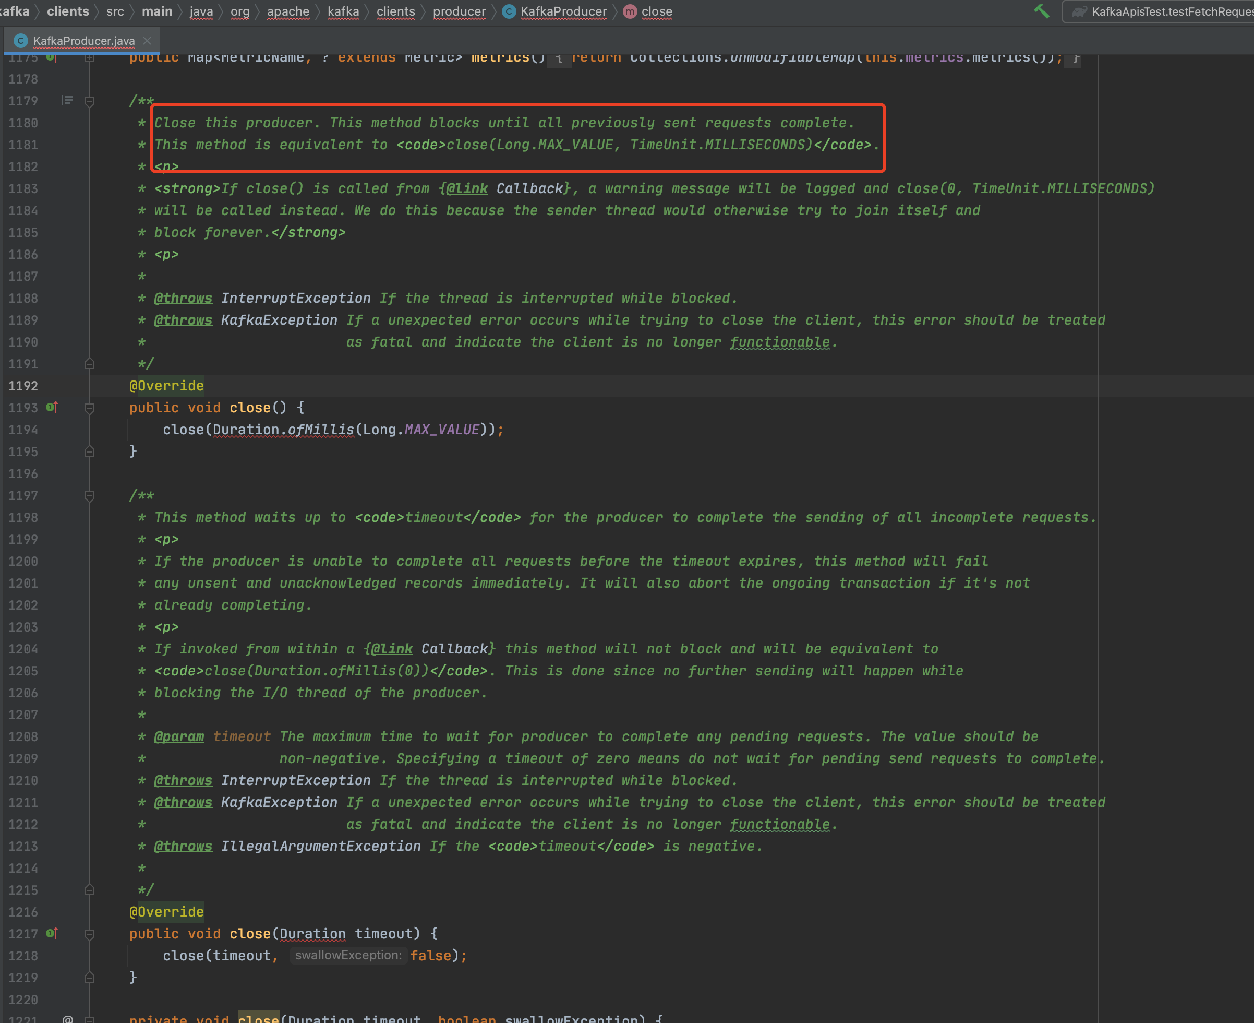Click the producer breadcrumb item

point(459,12)
